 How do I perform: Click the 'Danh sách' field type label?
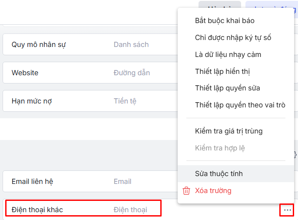coord(131,44)
